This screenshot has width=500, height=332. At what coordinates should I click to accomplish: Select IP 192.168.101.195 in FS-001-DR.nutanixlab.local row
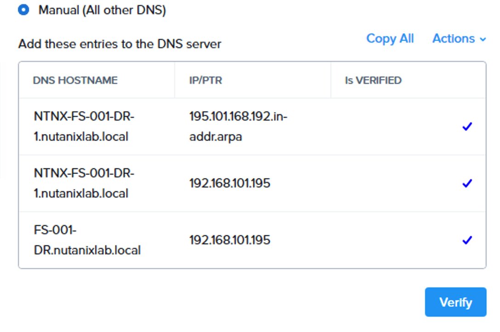(x=230, y=240)
